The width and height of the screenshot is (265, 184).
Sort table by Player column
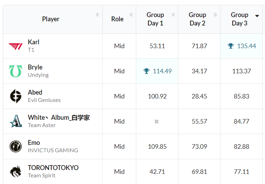[x=97, y=15]
